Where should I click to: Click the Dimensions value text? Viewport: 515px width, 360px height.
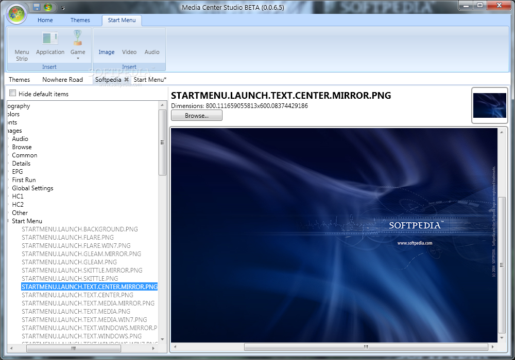point(257,106)
